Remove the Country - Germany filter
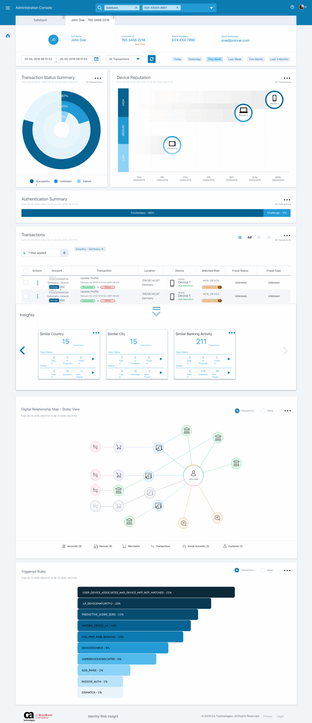Screen dimensions: 312x723 coord(102,249)
